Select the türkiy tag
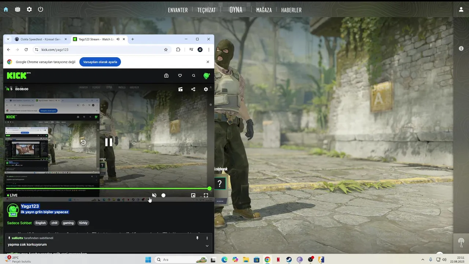Screen dimensions: 469x264 pos(83,223)
